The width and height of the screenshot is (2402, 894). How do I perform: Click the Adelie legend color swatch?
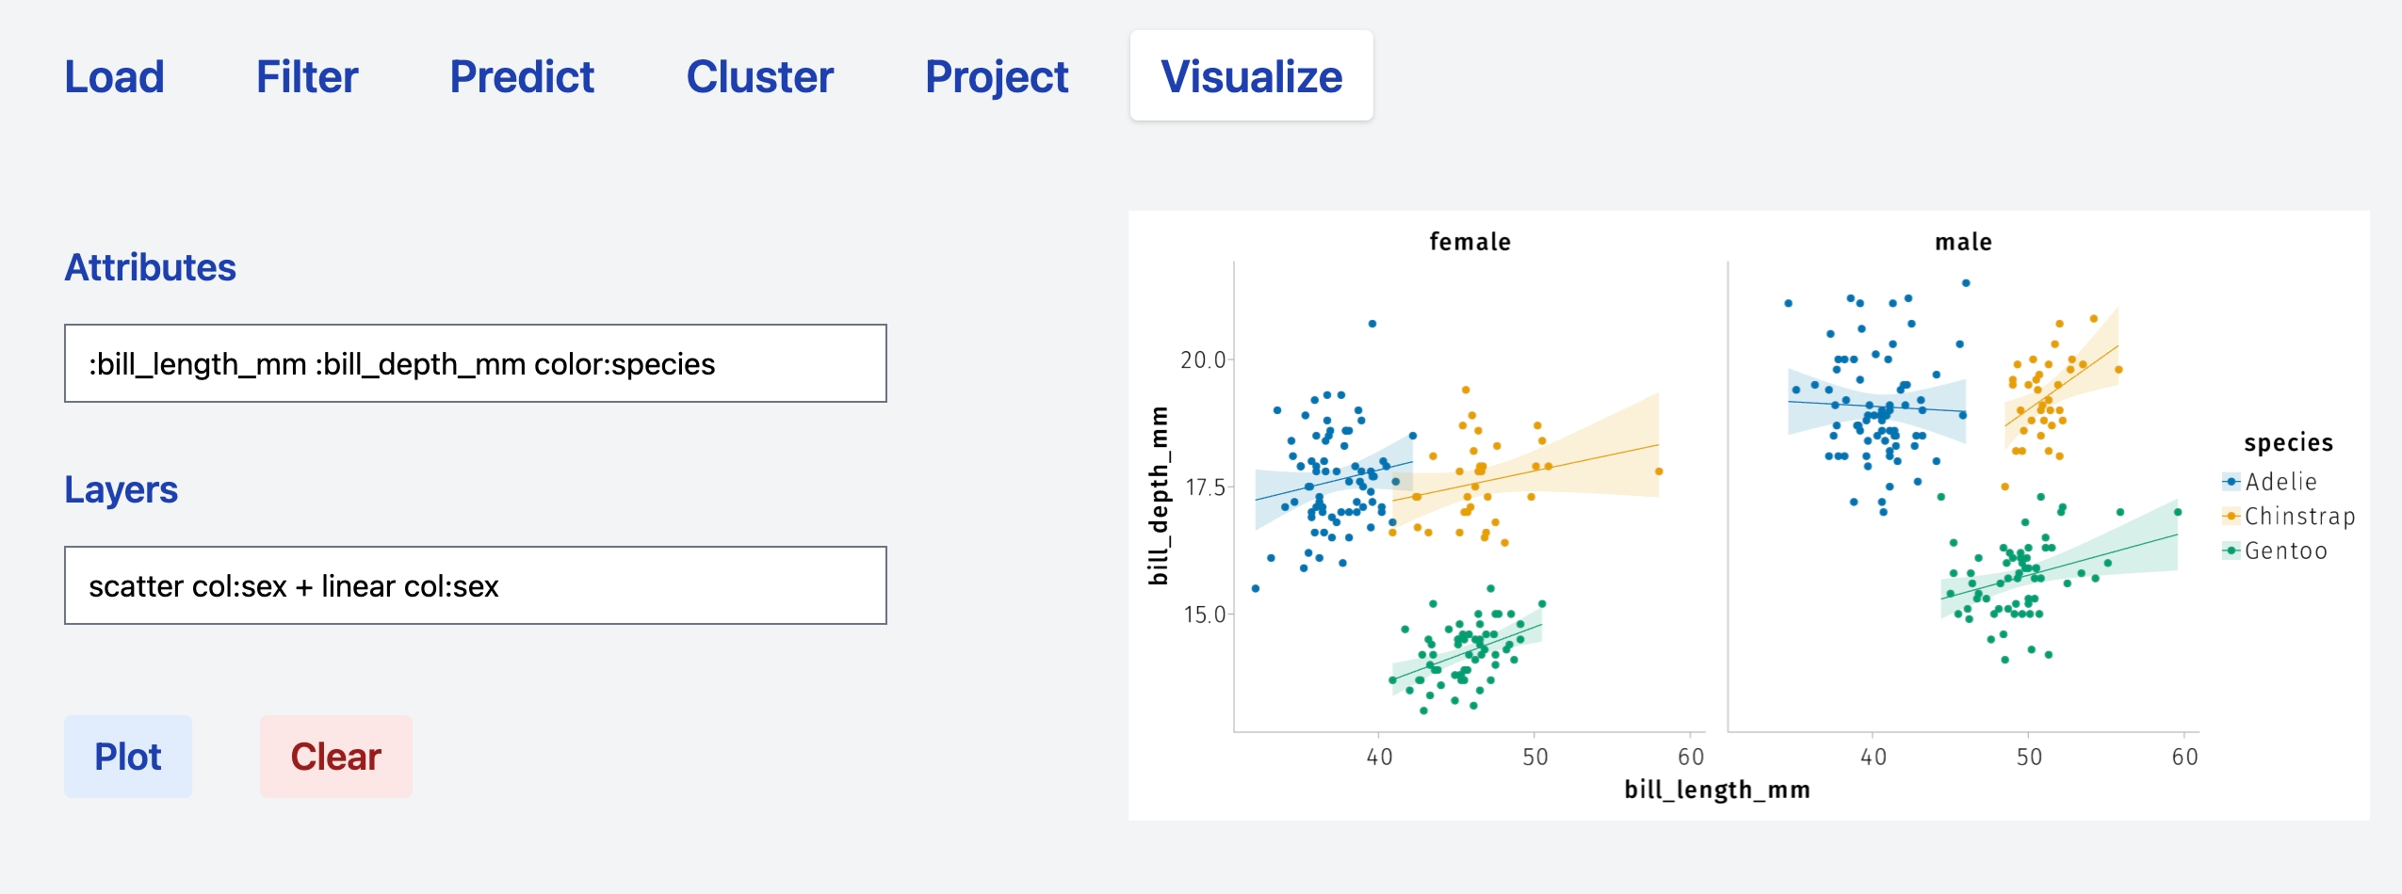tap(2231, 482)
